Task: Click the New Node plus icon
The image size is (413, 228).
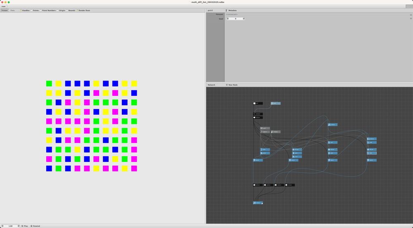Action: 227,85
